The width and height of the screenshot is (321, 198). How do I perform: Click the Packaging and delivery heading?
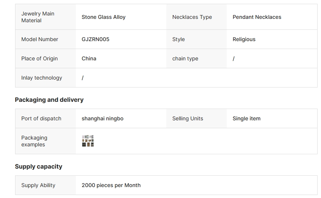[x=49, y=100]
